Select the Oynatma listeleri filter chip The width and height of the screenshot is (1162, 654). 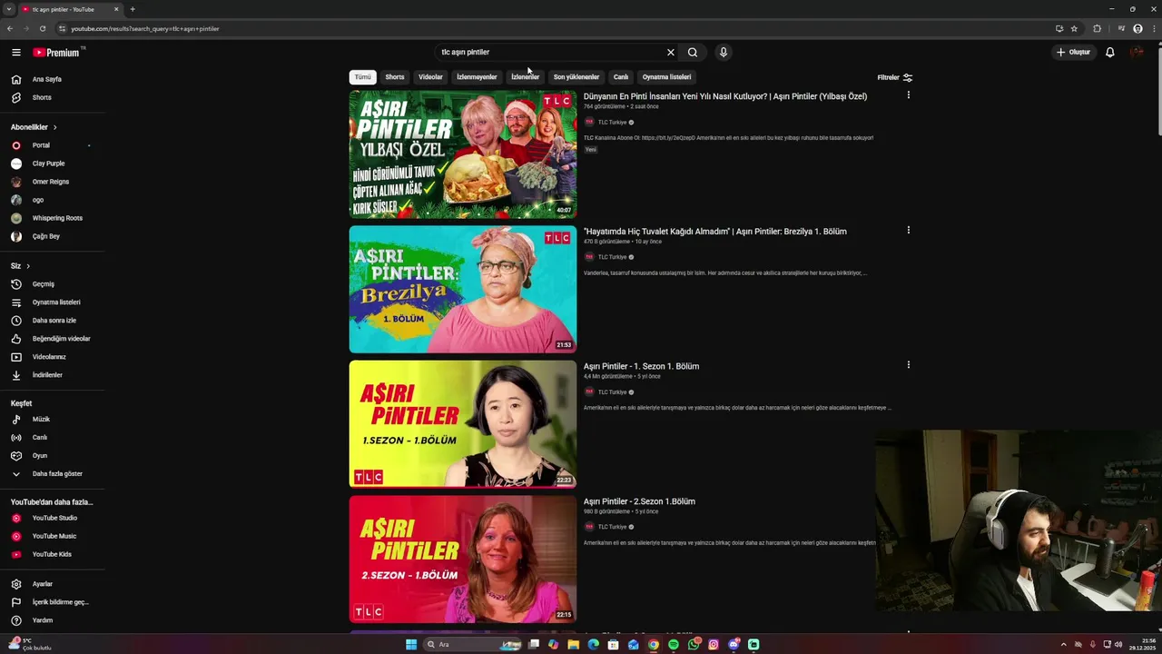pos(666,77)
